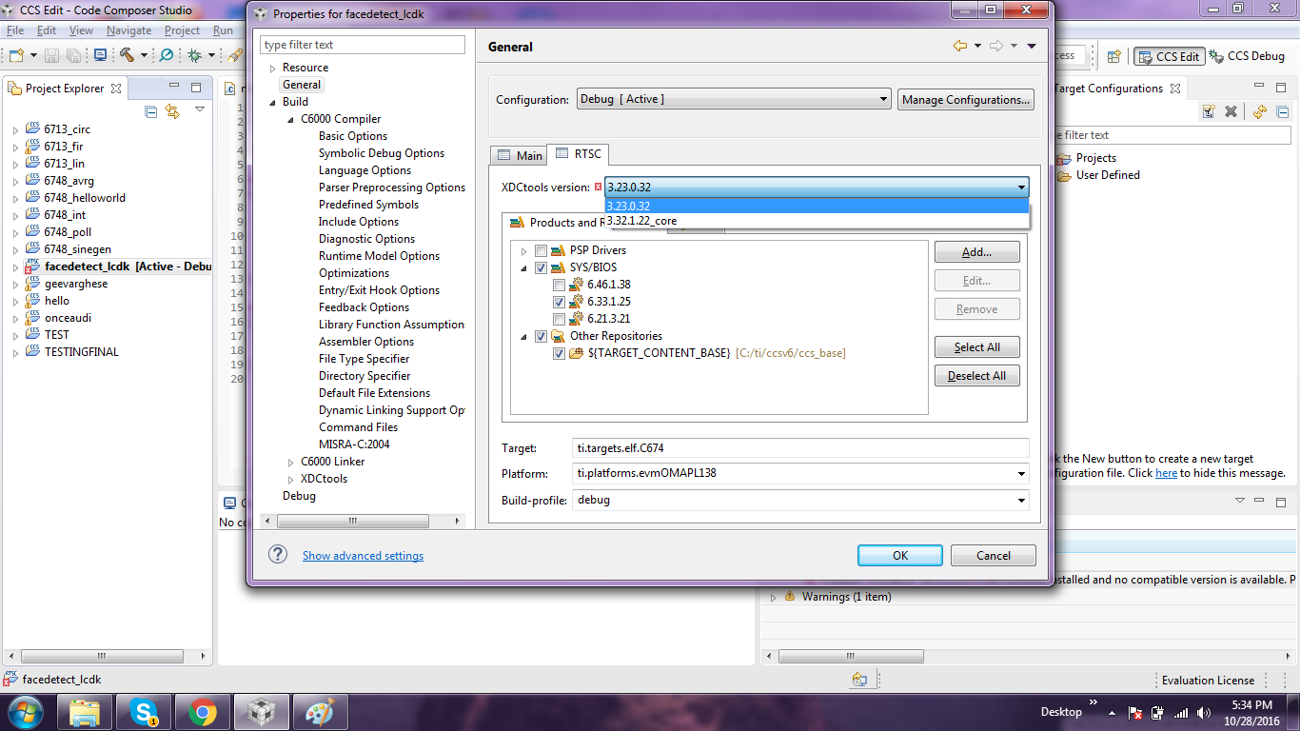Image resolution: width=1300 pixels, height=731 pixels.
Task: Switch to the Main tab
Action: tap(519, 155)
